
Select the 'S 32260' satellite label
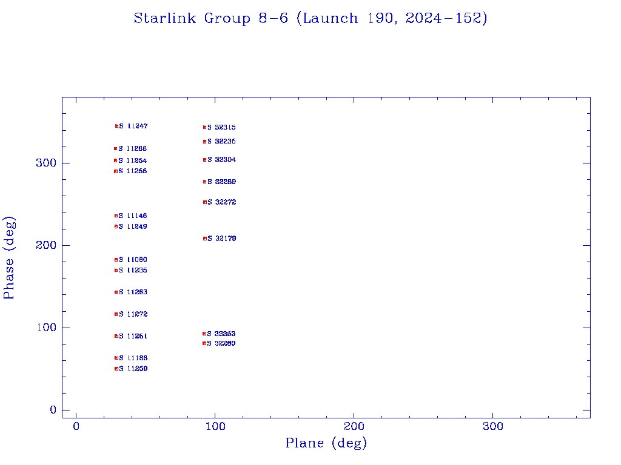[221, 344]
